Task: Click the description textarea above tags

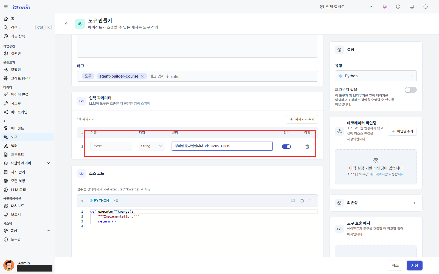Action: (x=197, y=46)
